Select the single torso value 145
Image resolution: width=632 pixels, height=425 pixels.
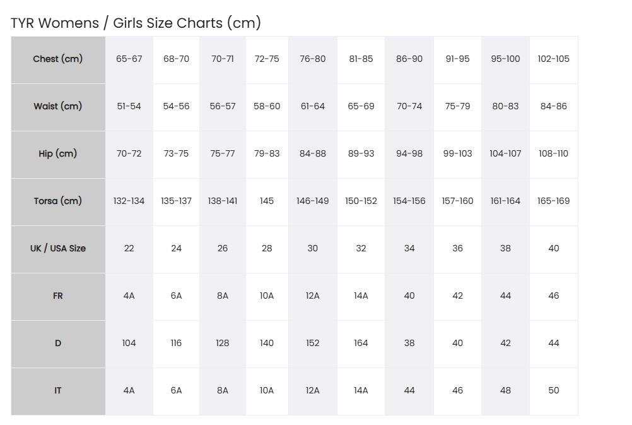[x=267, y=202]
